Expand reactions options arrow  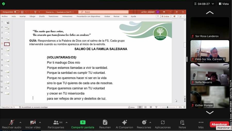(150, 123)
